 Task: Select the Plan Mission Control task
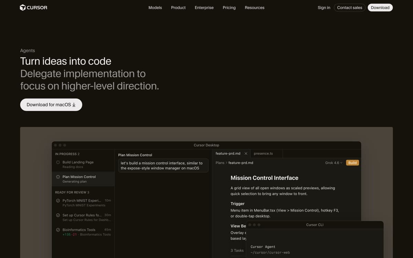point(83,179)
